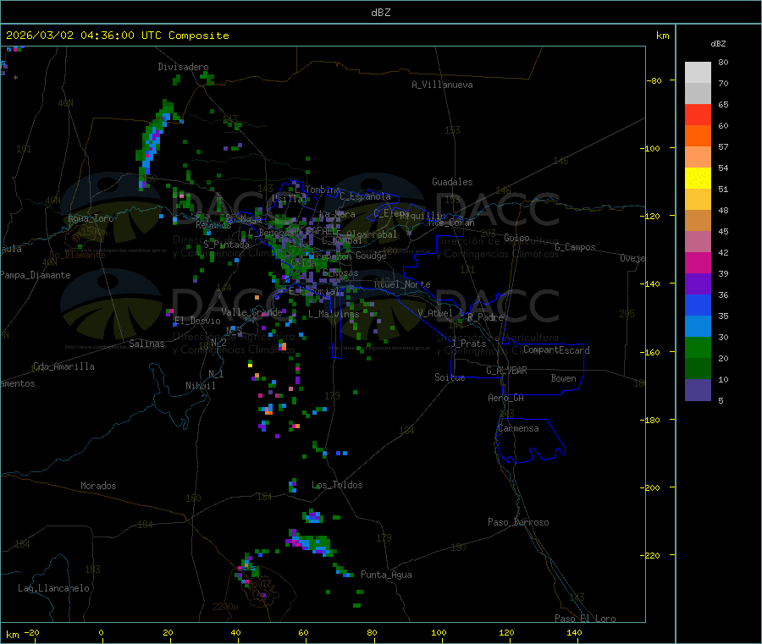Click the El_Desvio location label
The width and height of the screenshot is (762, 644).
coord(197,321)
